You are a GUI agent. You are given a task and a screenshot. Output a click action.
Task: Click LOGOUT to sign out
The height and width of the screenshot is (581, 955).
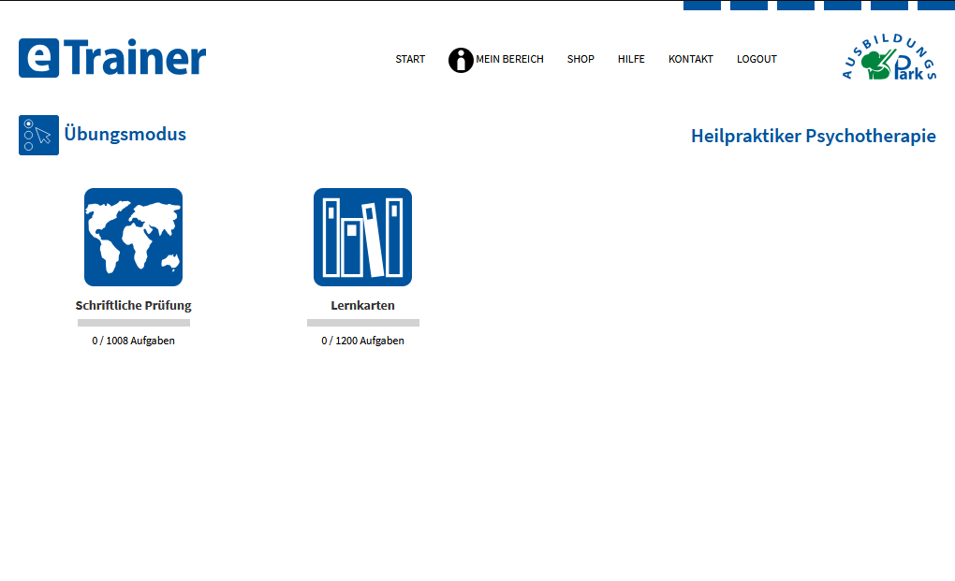757,59
